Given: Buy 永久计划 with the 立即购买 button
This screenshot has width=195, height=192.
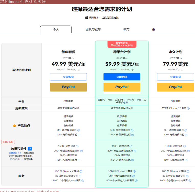Looking at the screenshot, I should tap(176, 77).
